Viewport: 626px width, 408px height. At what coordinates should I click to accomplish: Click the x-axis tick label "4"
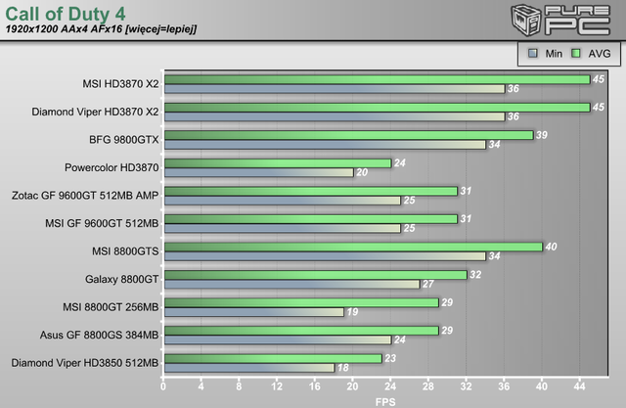coord(201,386)
